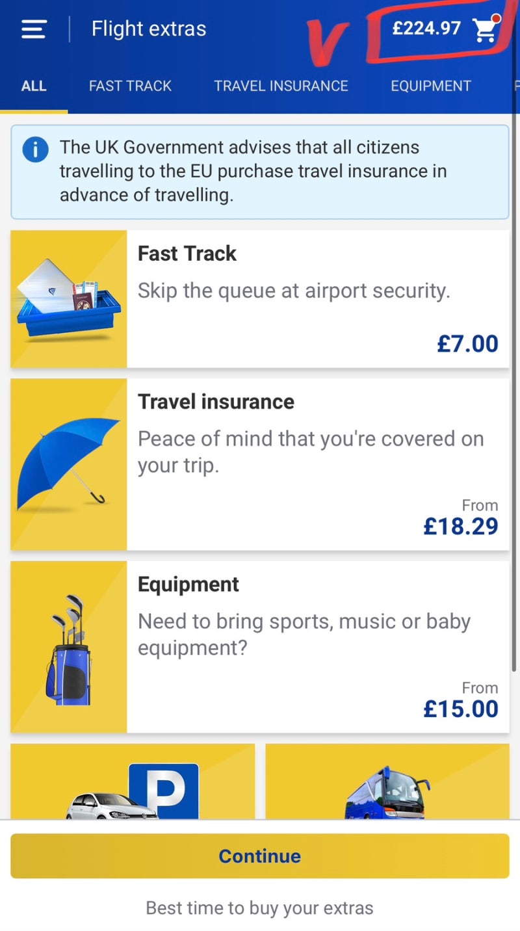This screenshot has width=520, height=931.
Task: Tap the UK Government advice notice
Action: [260, 172]
